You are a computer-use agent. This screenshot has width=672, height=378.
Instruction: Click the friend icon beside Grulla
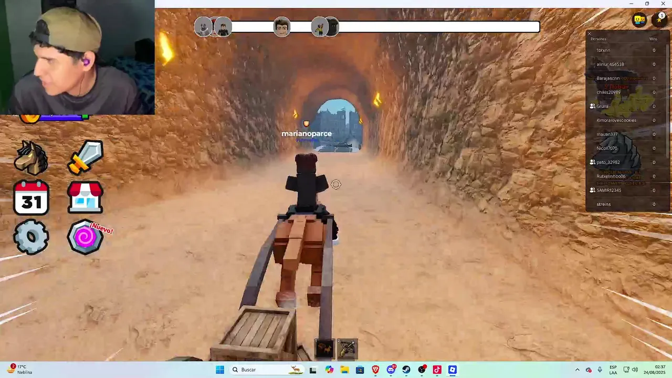click(592, 106)
